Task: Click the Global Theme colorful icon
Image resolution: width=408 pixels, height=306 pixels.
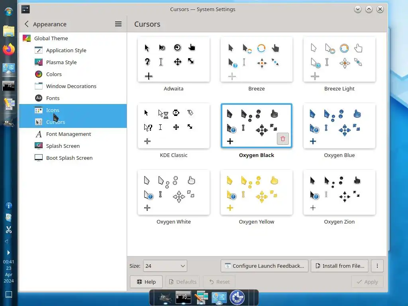Action: pos(27,38)
